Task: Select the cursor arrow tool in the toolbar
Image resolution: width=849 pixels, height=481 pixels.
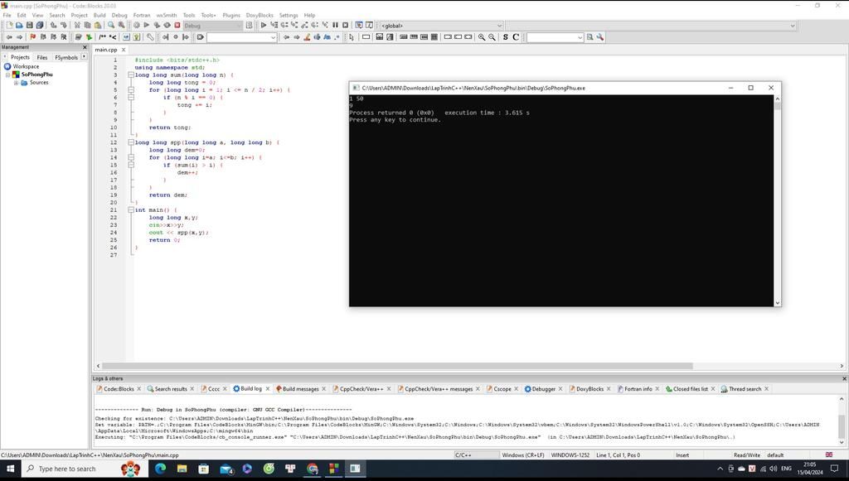Action: 352,36
